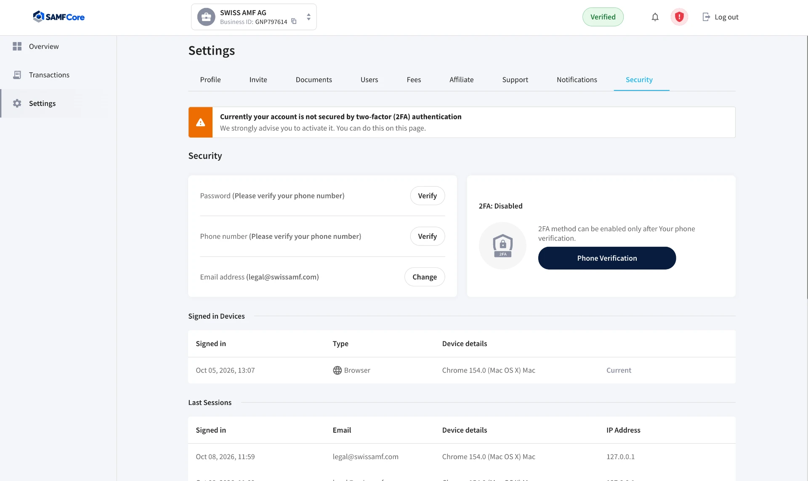Click the Type column header

tap(340, 344)
